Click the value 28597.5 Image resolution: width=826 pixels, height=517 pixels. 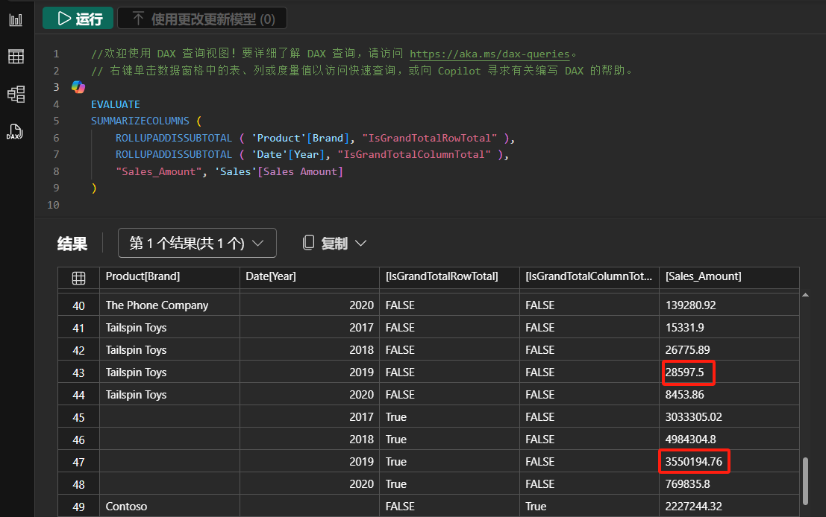[x=684, y=372]
